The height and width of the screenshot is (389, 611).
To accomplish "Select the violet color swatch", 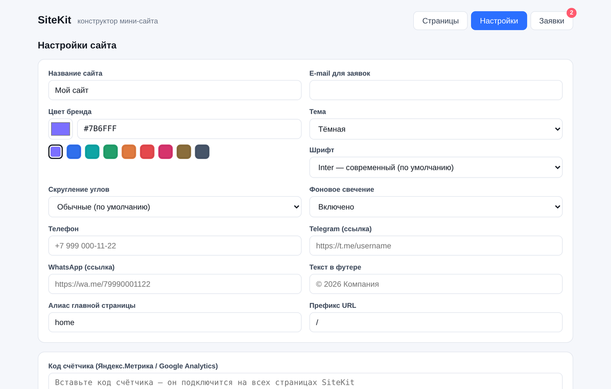I will (56, 152).
